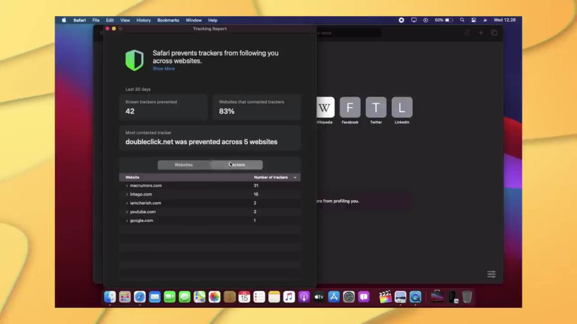Click the screen recording stop icon
Image resolution: width=577 pixels, height=324 pixels.
[401, 20]
